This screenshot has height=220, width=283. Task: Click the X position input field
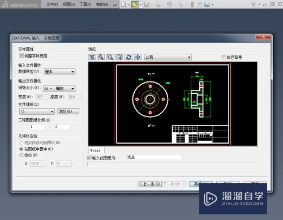pos(37,163)
